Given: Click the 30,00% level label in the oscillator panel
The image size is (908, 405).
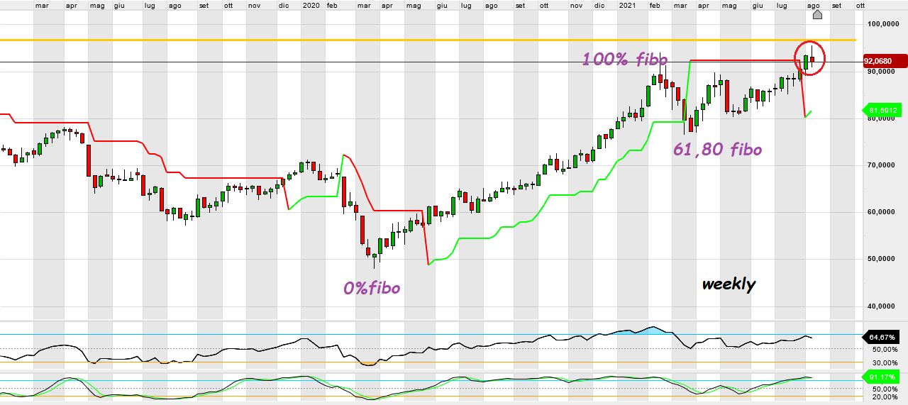Looking at the screenshot, I should pos(885,363).
